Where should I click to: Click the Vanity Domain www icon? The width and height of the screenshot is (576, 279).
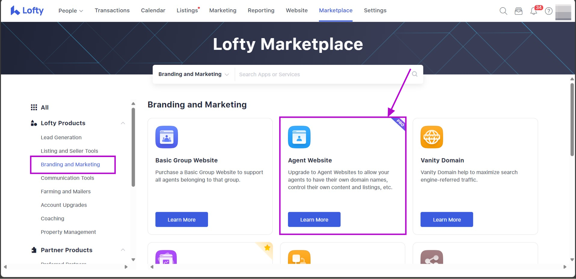432,137
